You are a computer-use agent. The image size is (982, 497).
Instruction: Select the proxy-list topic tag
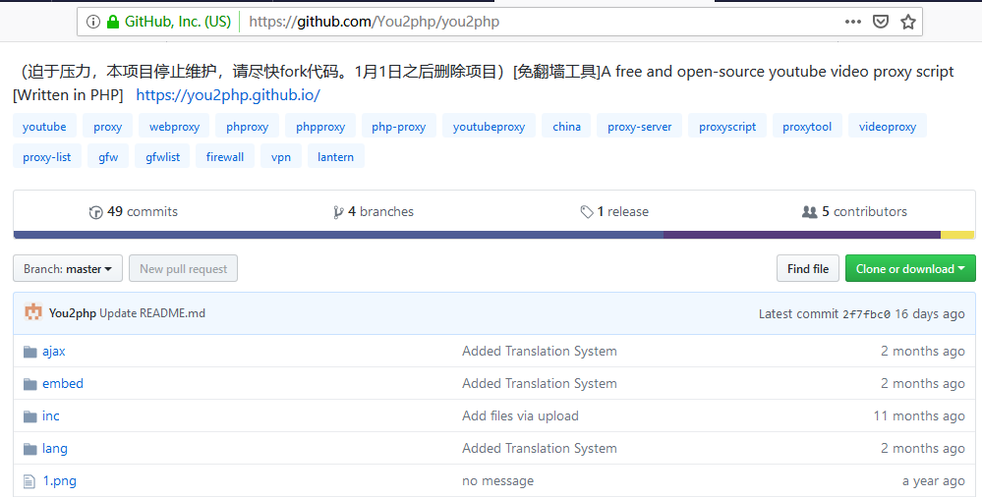47,157
